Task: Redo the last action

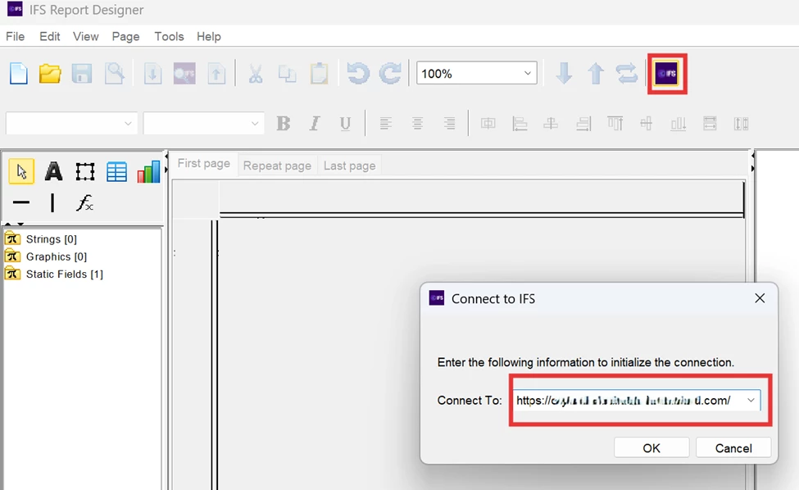Action: coord(390,74)
